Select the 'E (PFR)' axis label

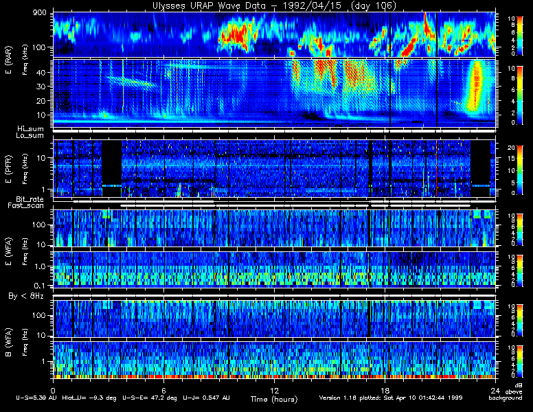point(8,170)
